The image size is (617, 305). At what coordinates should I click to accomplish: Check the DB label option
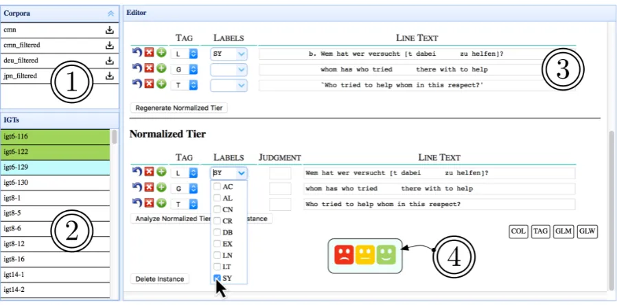[217, 232]
